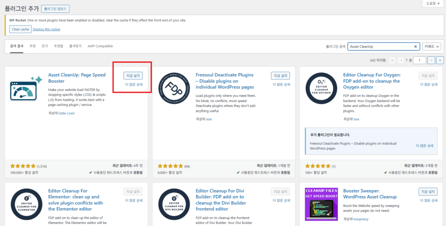Click the 최근 업데이트: 4주 전 text
446x226 pixels.
(x=128, y=166)
